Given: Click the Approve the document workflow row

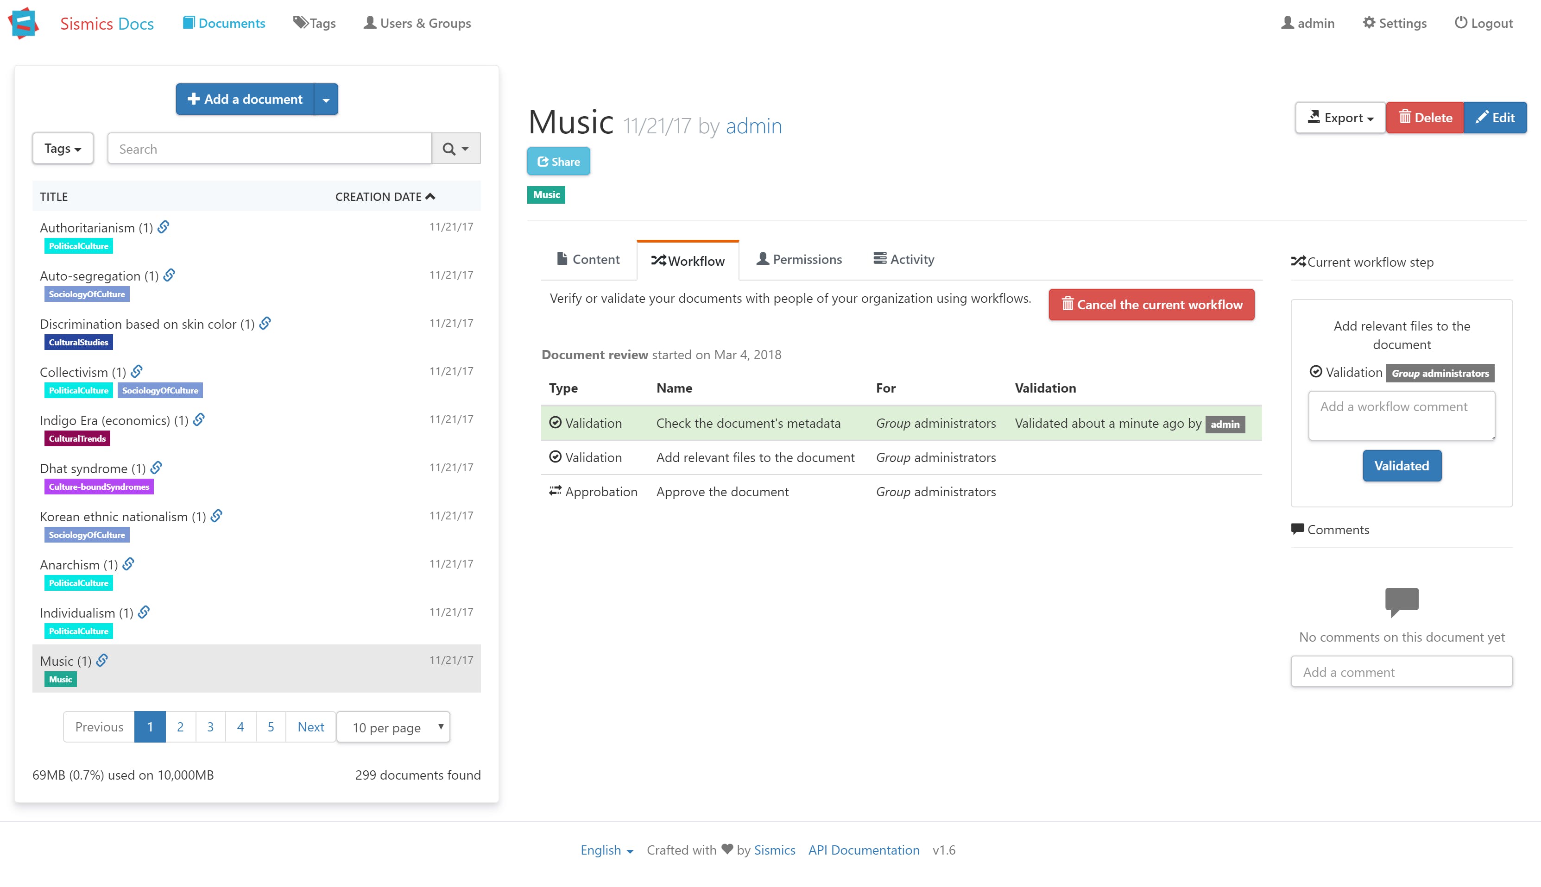Looking at the screenshot, I should coord(901,492).
